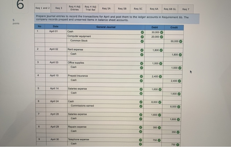Click the check icon beside Office supplies
The width and height of the screenshot is (231, 147).
tap(142, 63)
